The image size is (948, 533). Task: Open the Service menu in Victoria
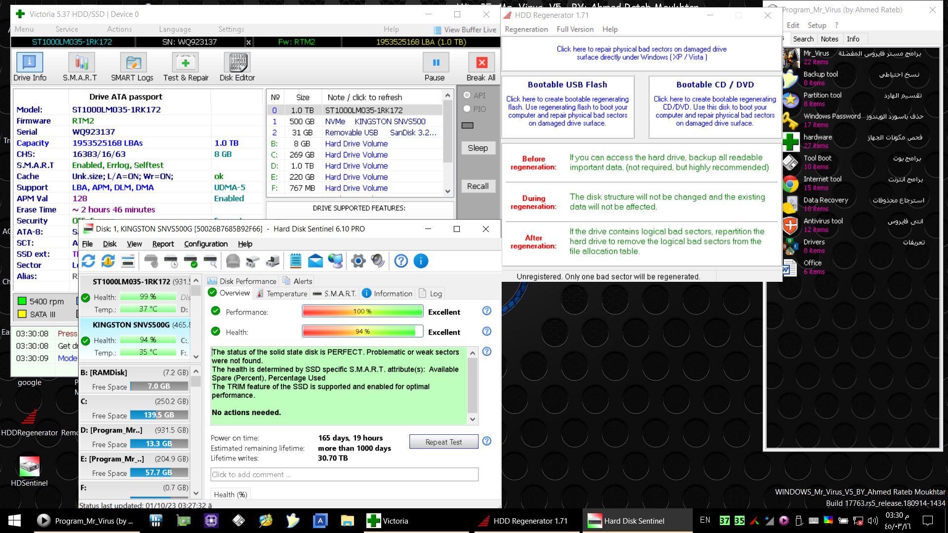coord(67,29)
